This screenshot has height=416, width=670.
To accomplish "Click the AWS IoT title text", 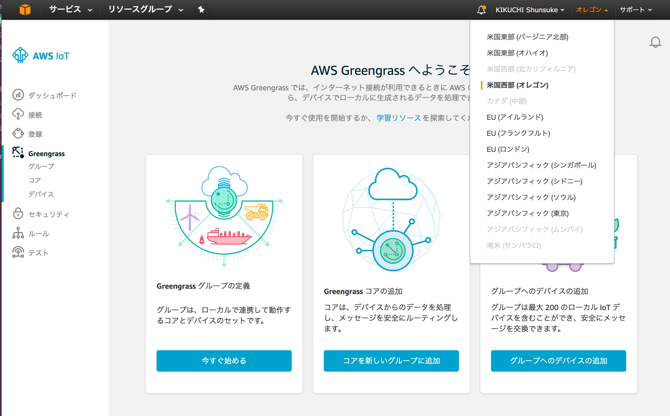I will (x=51, y=56).
